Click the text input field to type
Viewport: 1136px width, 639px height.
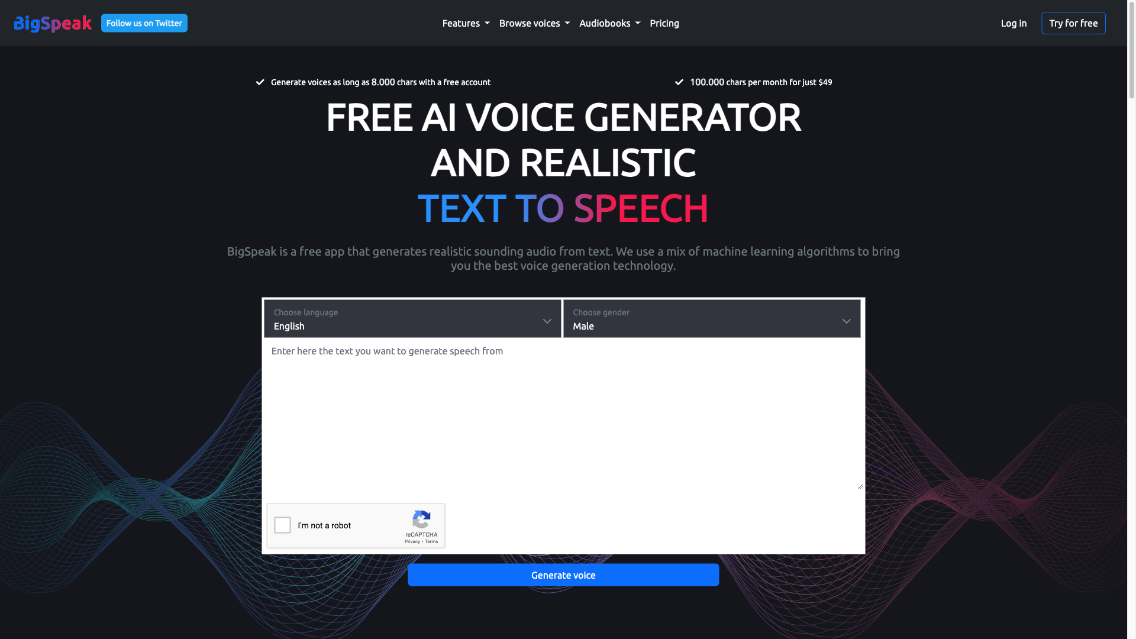(563, 416)
